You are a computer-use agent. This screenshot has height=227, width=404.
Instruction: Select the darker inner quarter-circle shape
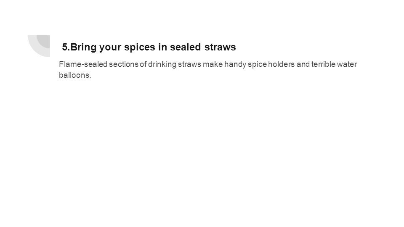(x=44, y=41)
